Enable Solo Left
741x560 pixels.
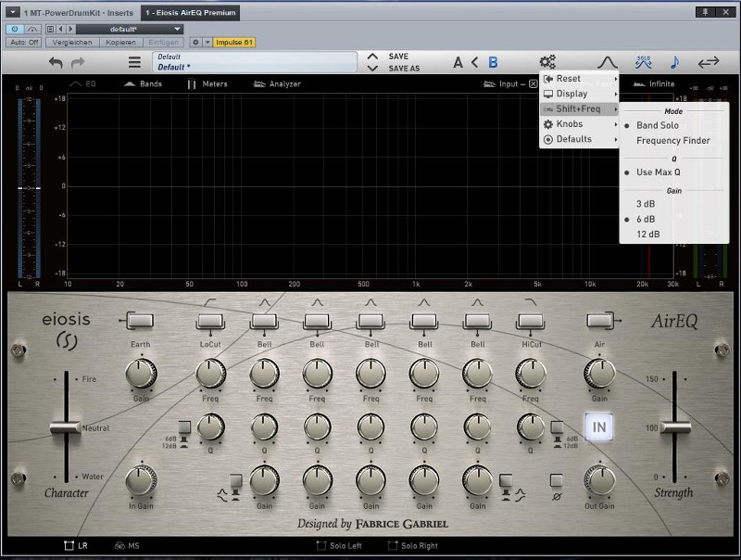[x=339, y=546]
